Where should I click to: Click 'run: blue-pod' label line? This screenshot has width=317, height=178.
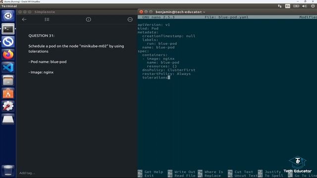click(x=162, y=44)
